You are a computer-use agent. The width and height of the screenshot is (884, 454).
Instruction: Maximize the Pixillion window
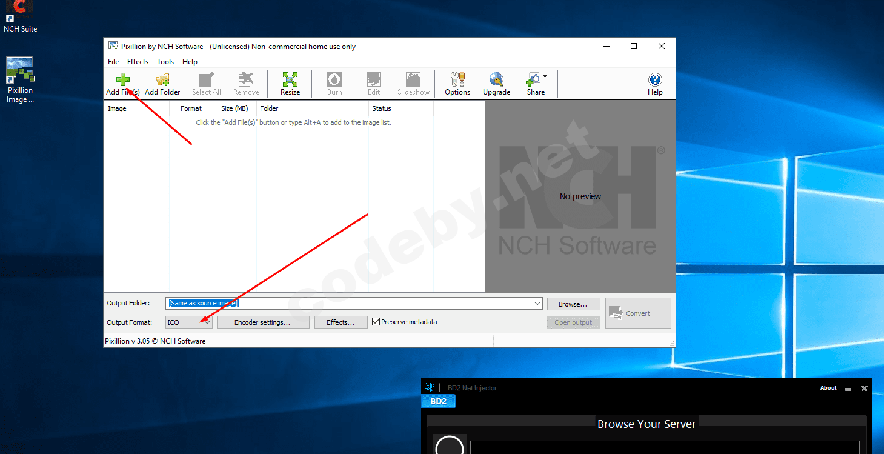pyautogui.click(x=634, y=46)
